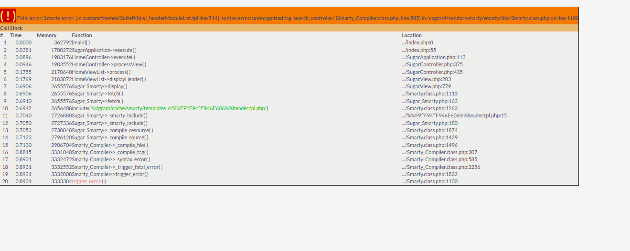Select 'Sugar_Smarty->display()' function entry
Viewport: 630px width, 251px height.
pos(99,86)
